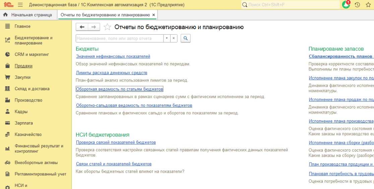Viewport: 374px width, 189px height.
Task: Open Значения нефинансовых показателей report
Action: [x=113, y=56]
